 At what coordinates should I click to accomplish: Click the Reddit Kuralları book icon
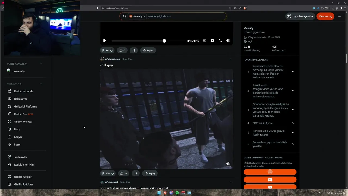coord(10,177)
